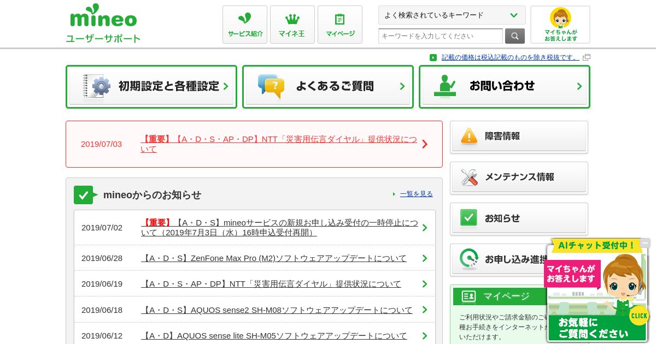
Task: Click the mineo logo
Action: click(x=103, y=15)
